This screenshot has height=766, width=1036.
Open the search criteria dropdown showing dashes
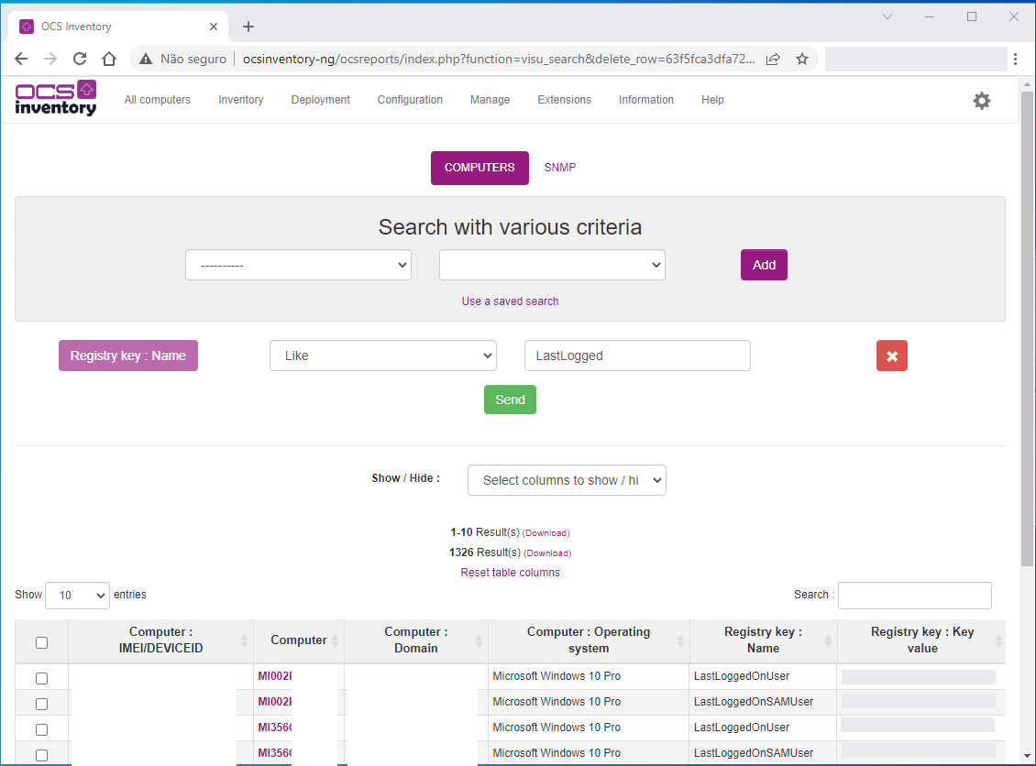coord(298,264)
